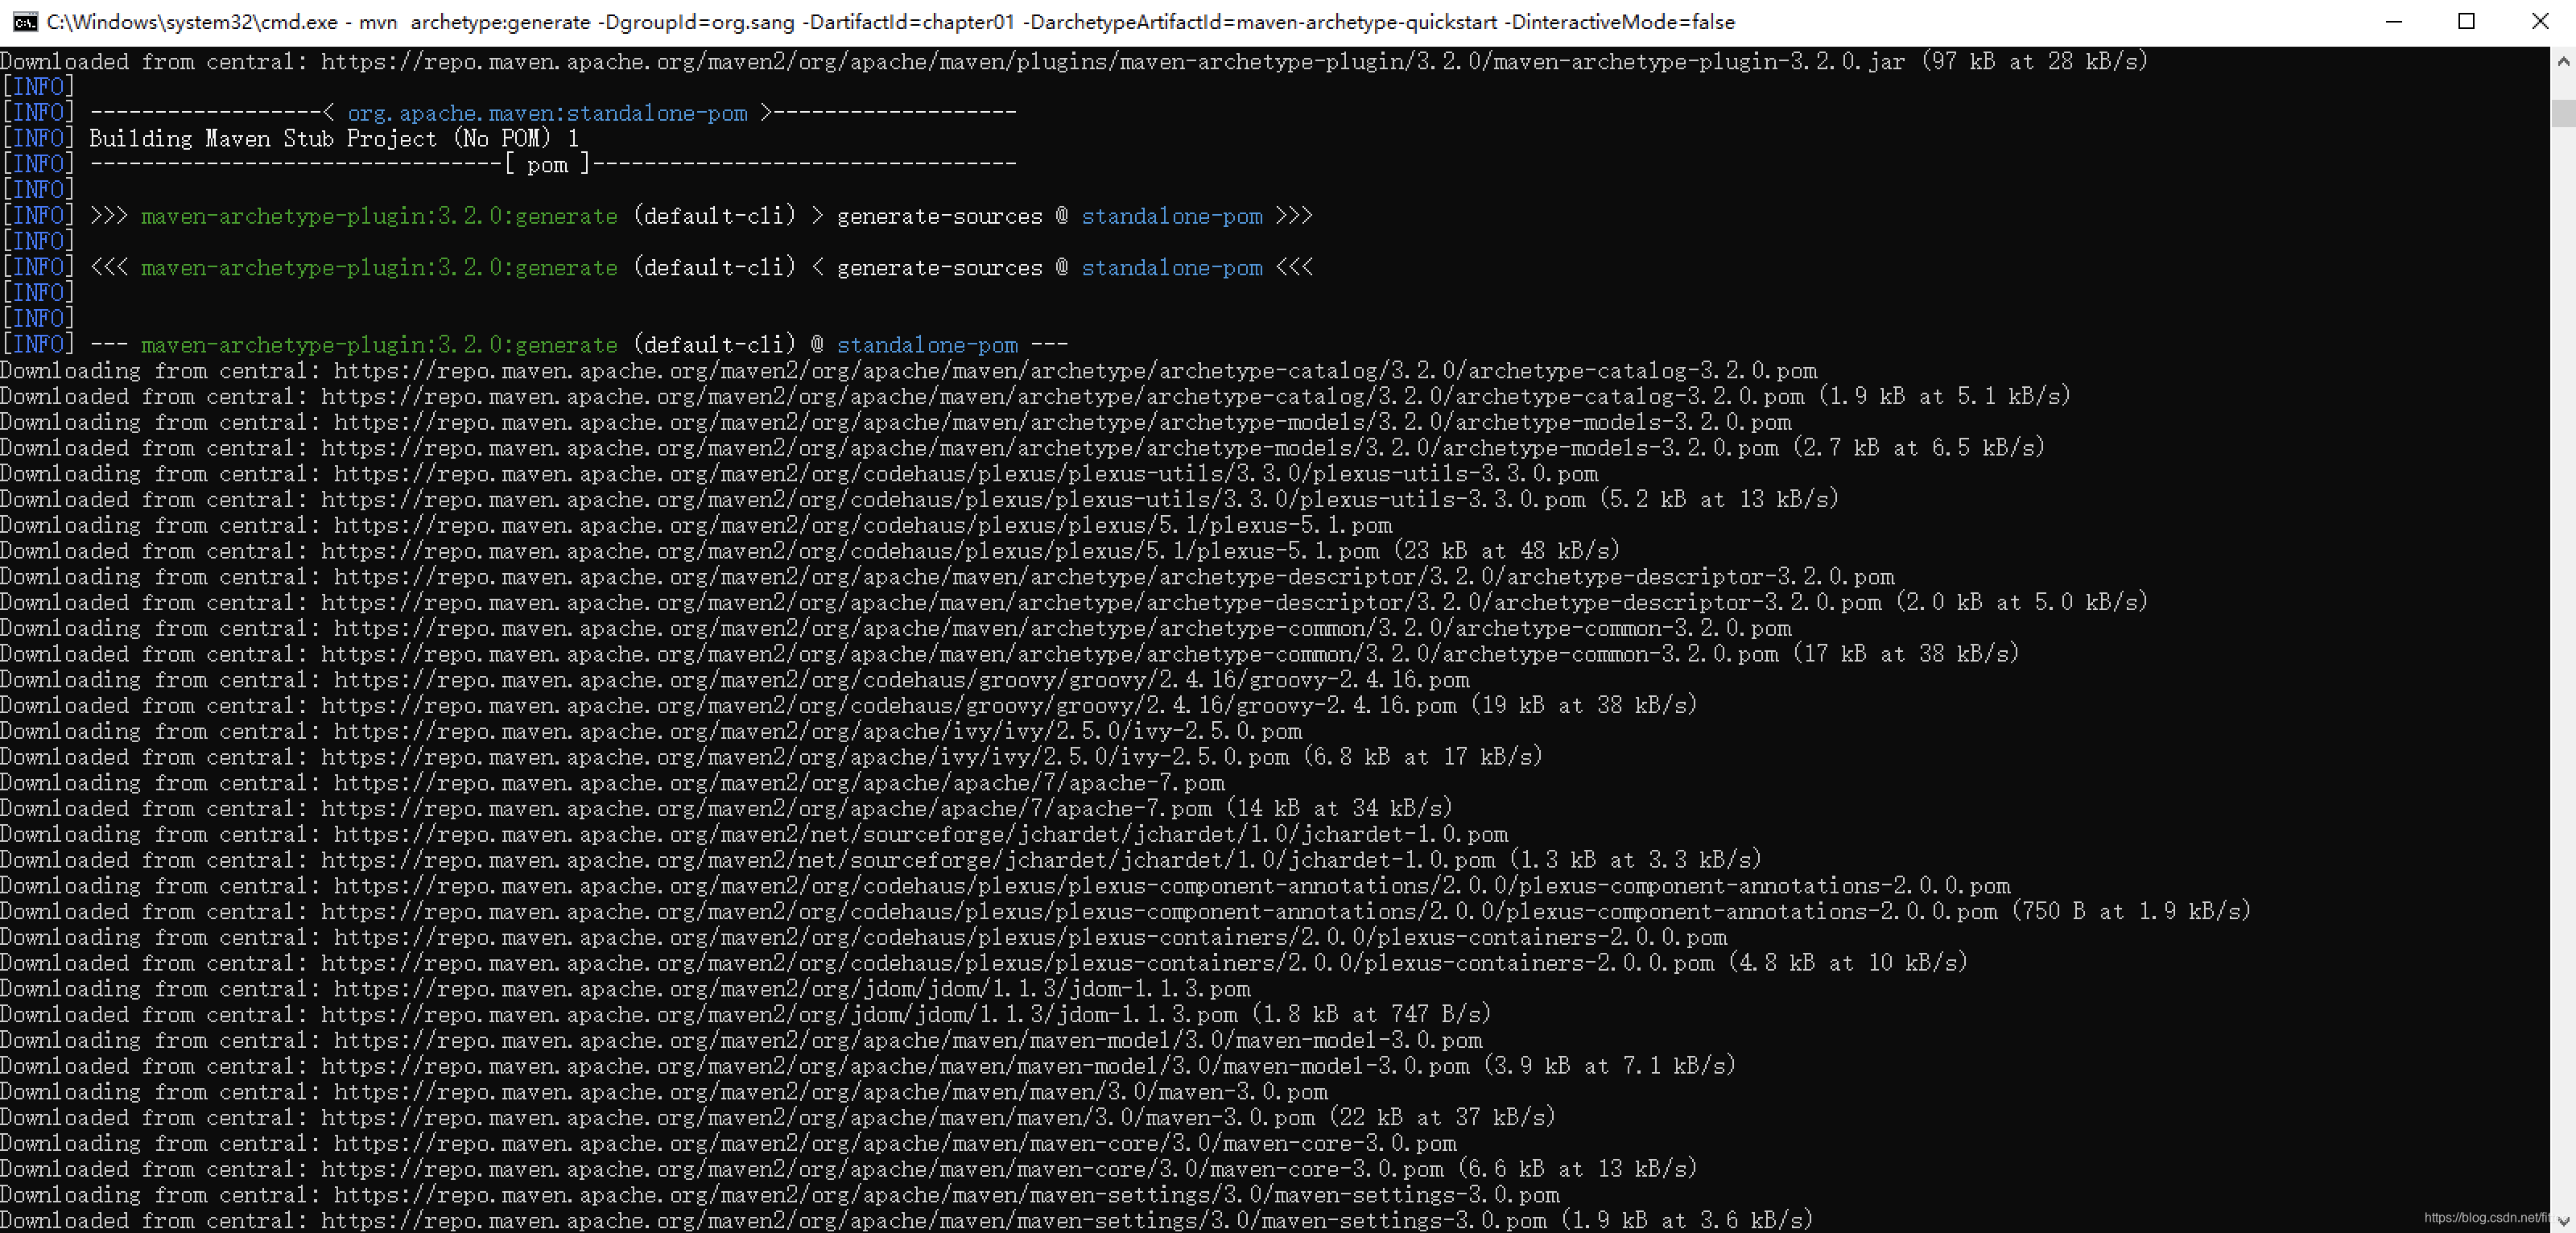Screen dimensions: 2576x1233
Task: Click the Downloading plexus-utils-3.3.0.pom line
Action: pos(799,474)
